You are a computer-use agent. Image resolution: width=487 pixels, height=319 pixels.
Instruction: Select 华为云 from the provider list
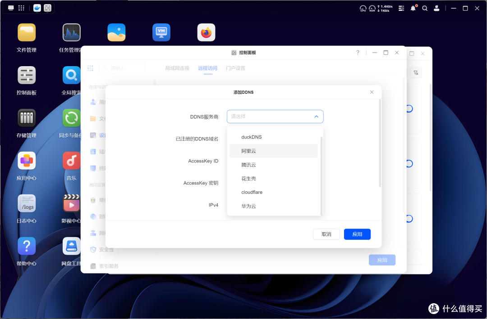pos(274,206)
